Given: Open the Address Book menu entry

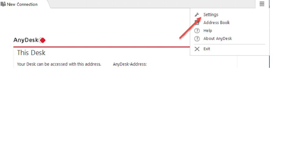Looking at the screenshot, I should point(216,22).
